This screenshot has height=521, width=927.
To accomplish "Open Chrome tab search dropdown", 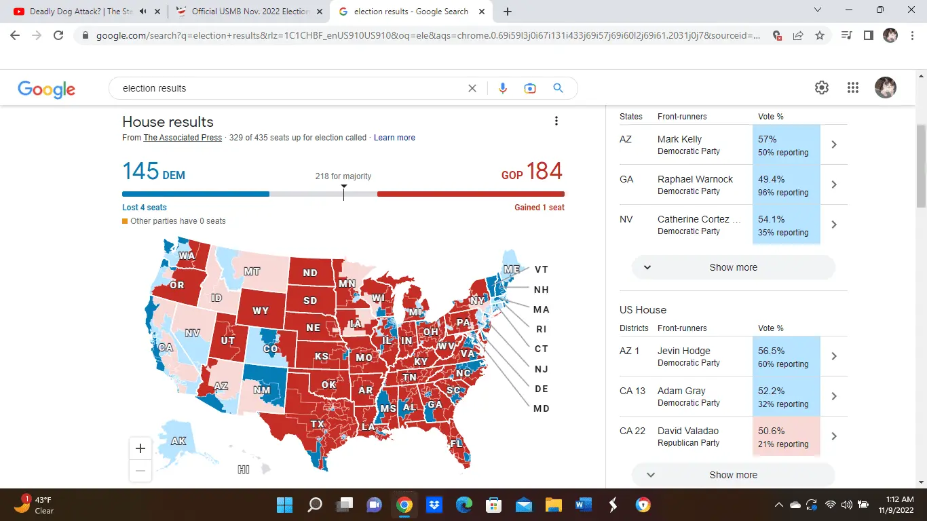I will click(818, 10).
